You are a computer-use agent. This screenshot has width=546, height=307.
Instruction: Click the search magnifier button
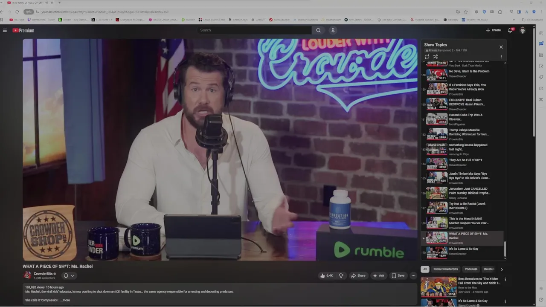[318, 30]
